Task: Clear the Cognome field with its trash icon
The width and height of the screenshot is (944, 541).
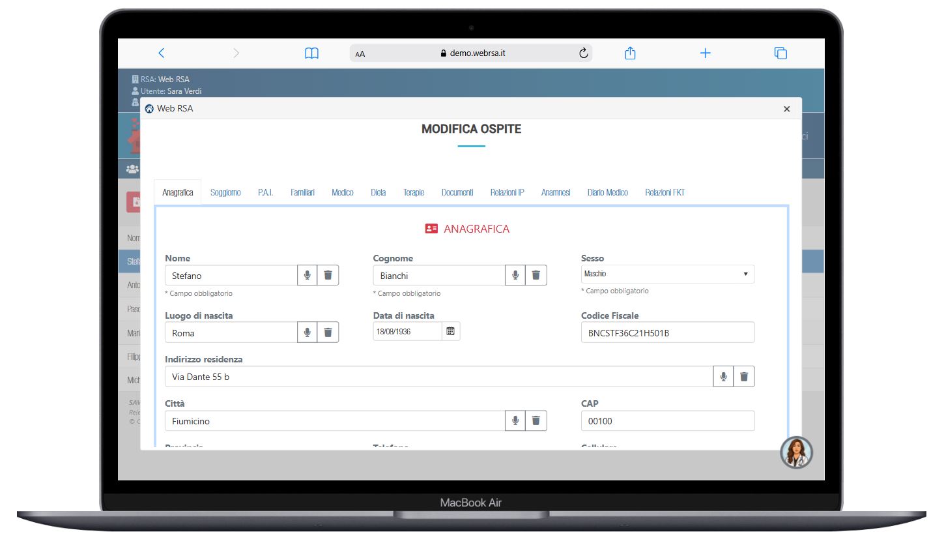Action: coord(536,275)
